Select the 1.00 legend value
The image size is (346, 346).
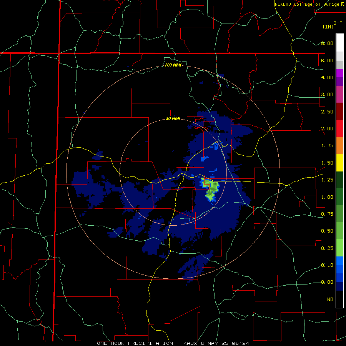pyautogui.click(x=327, y=197)
